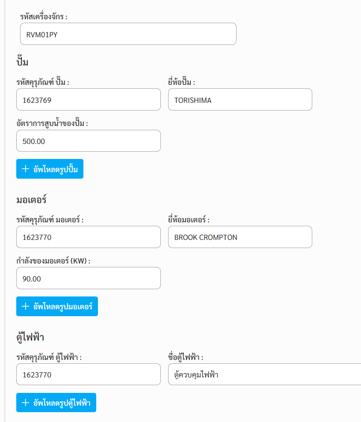This screenshot has height=422, width=361.
Task: Click the ตู้ไฟฟ้า section heading
Action: 30,337
